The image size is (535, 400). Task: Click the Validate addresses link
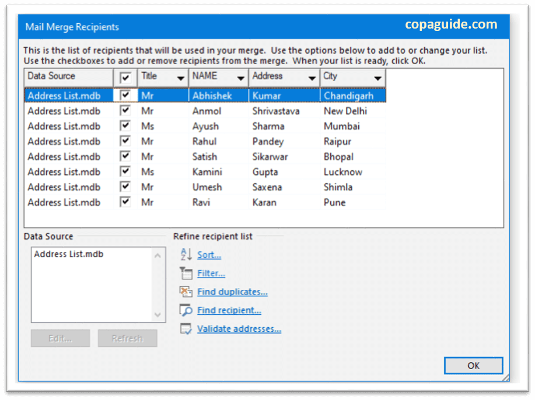(x=239, y=329)
